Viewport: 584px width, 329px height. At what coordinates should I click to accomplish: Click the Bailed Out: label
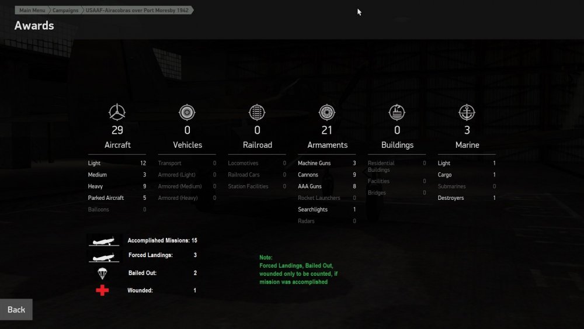click(142, 273)
